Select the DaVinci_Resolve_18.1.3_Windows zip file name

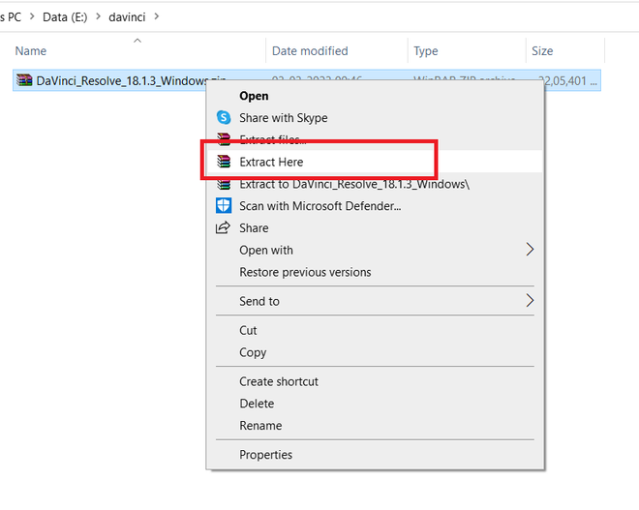click(116, 80)
